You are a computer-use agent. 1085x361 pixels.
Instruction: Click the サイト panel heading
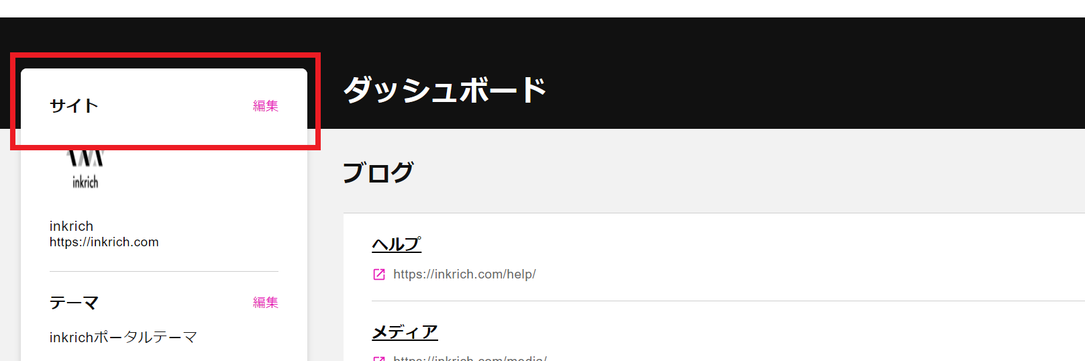pyautogui.click(x=74, y=106)
